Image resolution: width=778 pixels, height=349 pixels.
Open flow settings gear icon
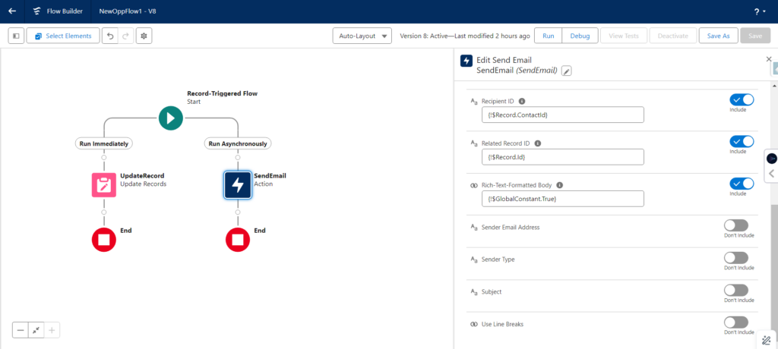coord(144,36)
